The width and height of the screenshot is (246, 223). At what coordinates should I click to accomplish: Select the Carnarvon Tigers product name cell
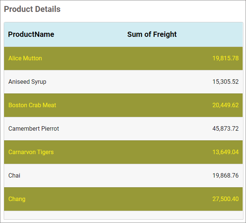pos(31,152)
